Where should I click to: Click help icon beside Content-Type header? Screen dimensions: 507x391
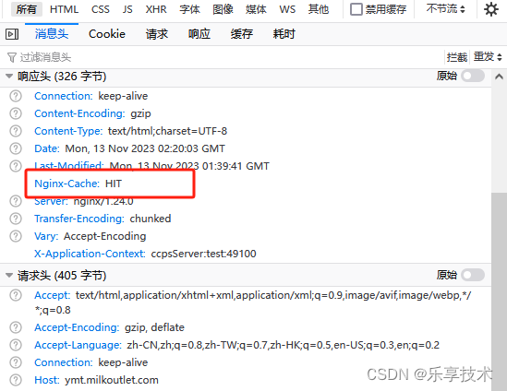[16, 131]
